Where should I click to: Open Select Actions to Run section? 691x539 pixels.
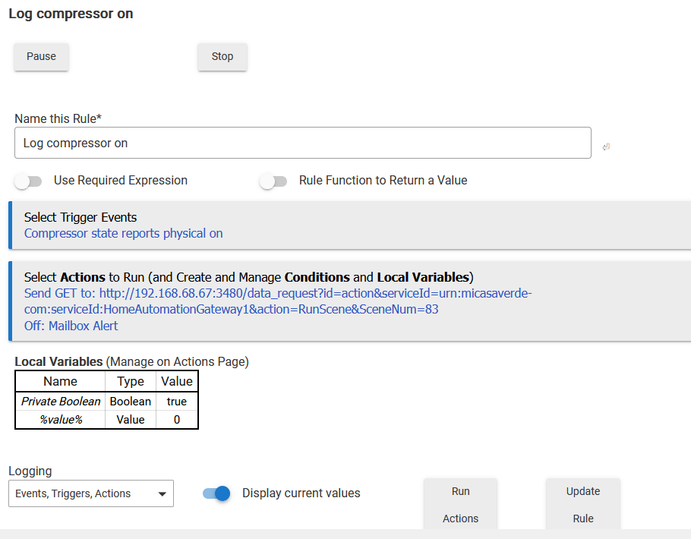coord(248,277)
